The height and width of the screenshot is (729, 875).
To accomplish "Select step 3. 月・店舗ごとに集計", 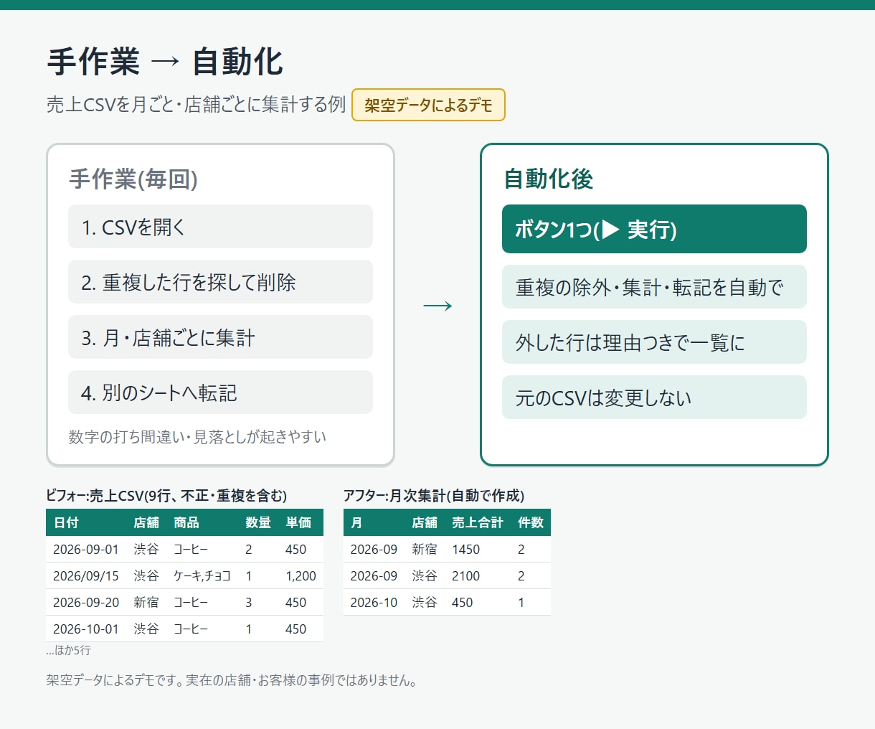I will click(x=220, y=337).
